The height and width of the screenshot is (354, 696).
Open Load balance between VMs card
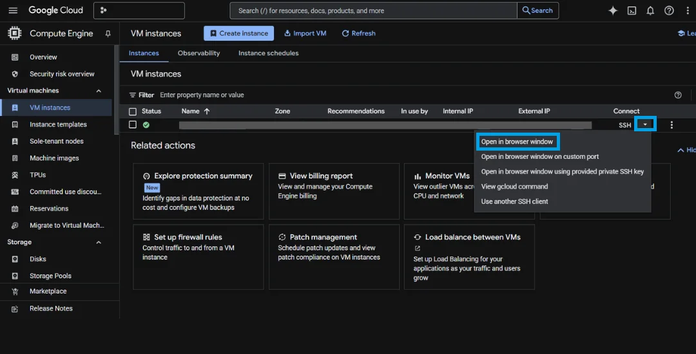click(469, 257)
